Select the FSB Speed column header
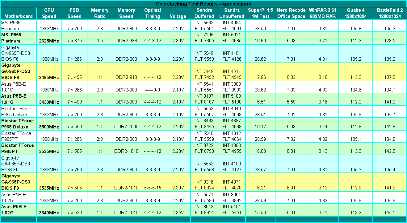The height and width of the screenshot is (223, 407). click(74, 13)
